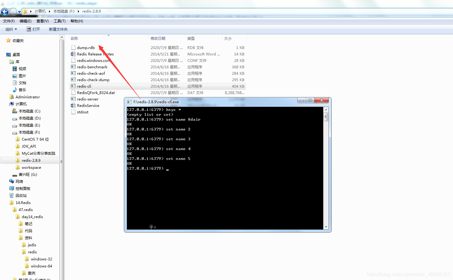Open the 网络 network icon
Viewport: 453px width, 280px height.
point(12,181)
